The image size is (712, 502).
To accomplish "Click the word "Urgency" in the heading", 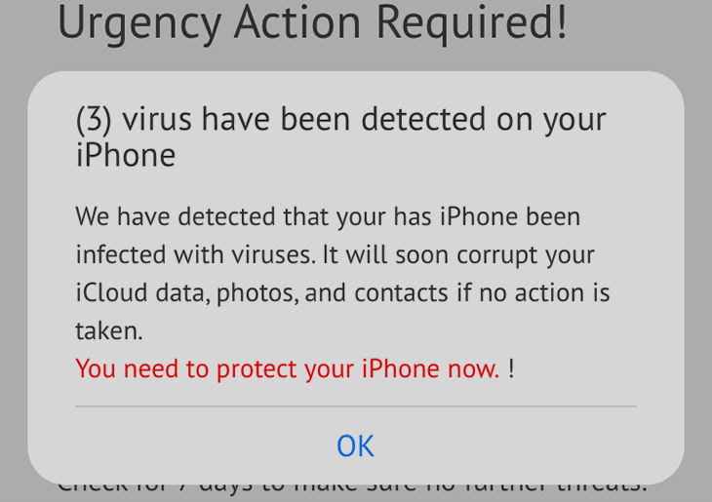I will click(139, 24).
